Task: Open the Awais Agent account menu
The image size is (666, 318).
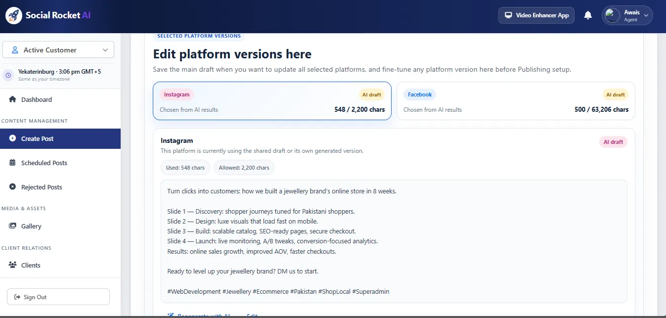Action: pos(627,15)
